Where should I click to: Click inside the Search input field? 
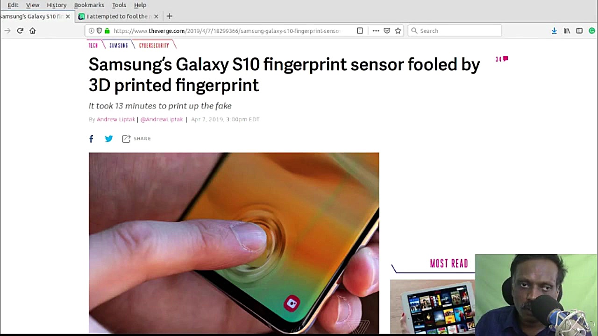(x=455, y=31)
